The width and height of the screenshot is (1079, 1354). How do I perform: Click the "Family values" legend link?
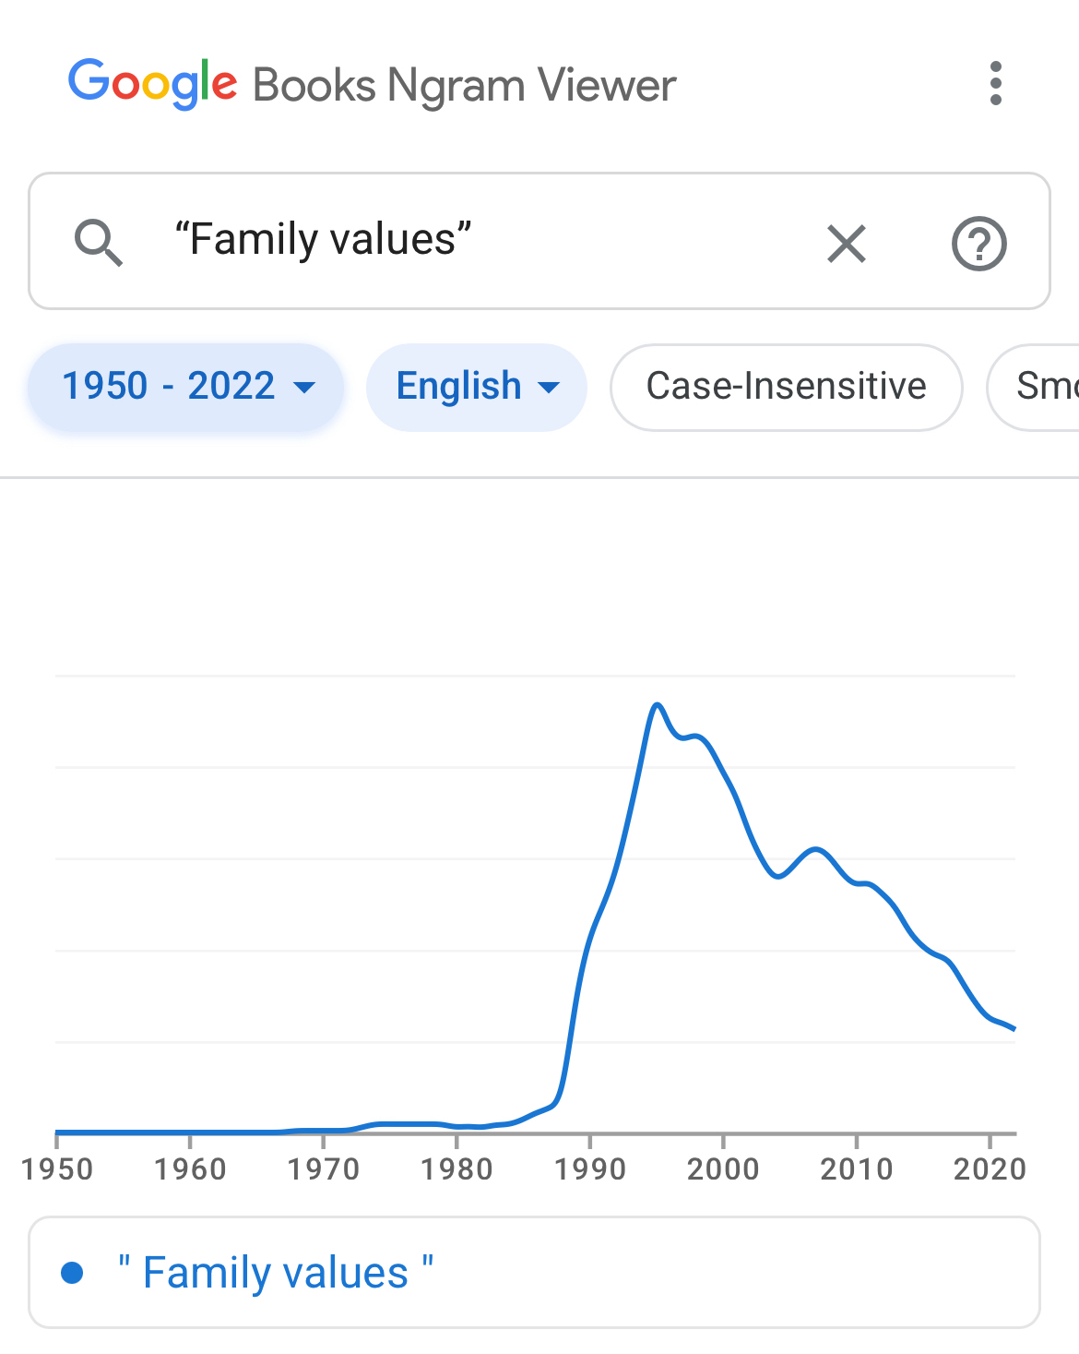pyautogui.click(x=275, y=1273)
